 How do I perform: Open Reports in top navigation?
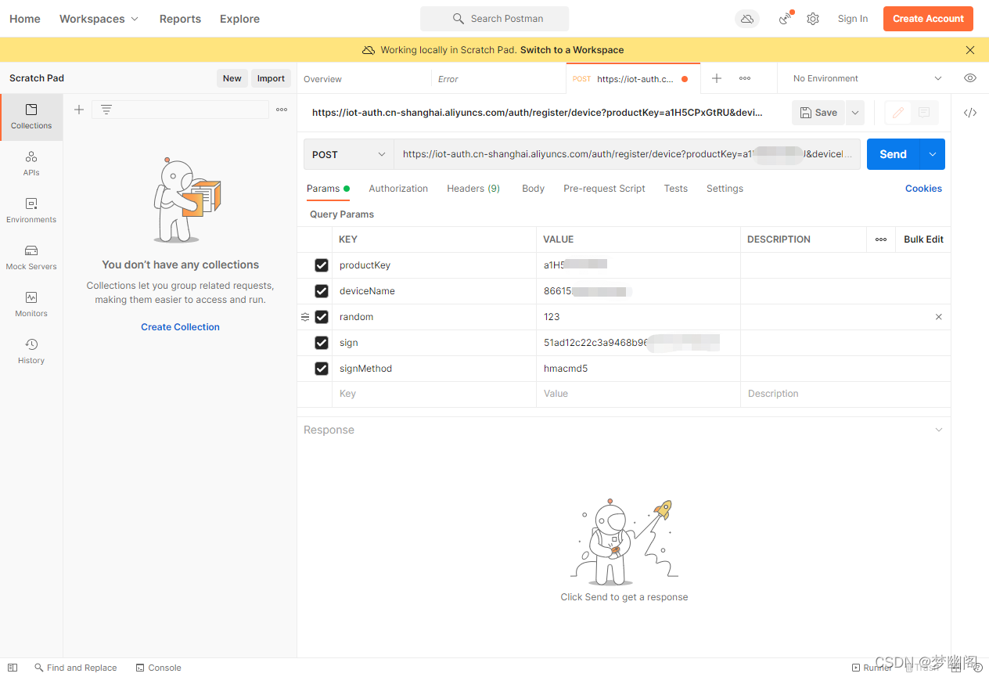180,19
